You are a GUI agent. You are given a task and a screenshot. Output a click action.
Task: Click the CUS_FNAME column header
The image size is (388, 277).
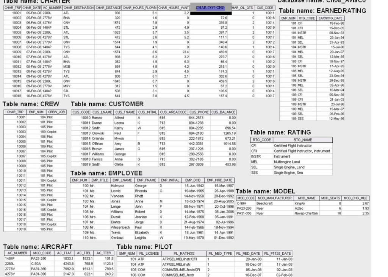point(125,112)
